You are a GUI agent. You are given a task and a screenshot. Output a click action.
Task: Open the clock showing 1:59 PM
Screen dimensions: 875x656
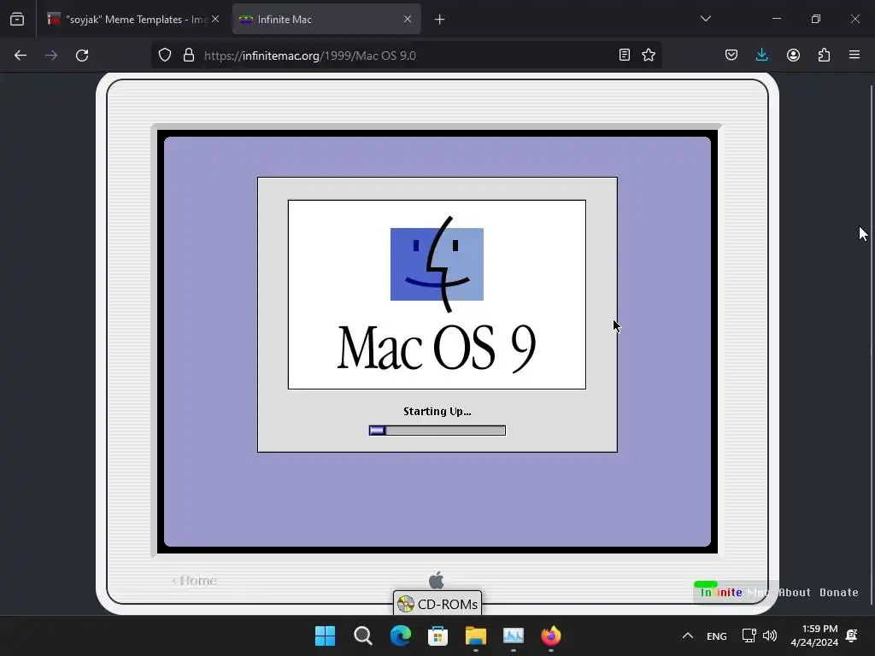tap(814, 635)
